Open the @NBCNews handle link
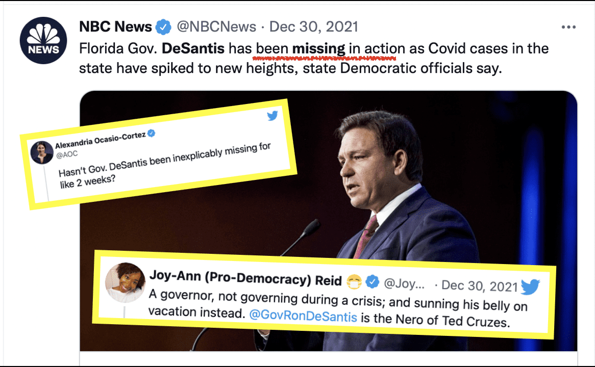The image size is (595, 367). [216, 27]
